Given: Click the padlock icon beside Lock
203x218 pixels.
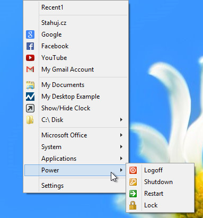Looking at the screenshot, I should [x=133, y=205].
